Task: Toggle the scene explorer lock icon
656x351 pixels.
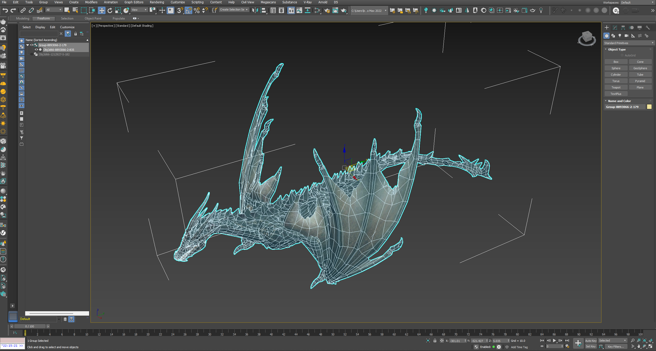Action: [x=75, y=34]
